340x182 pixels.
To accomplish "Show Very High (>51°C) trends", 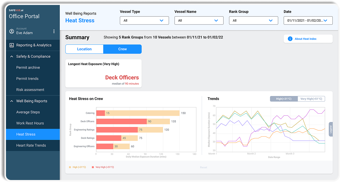I will (311, 99).
